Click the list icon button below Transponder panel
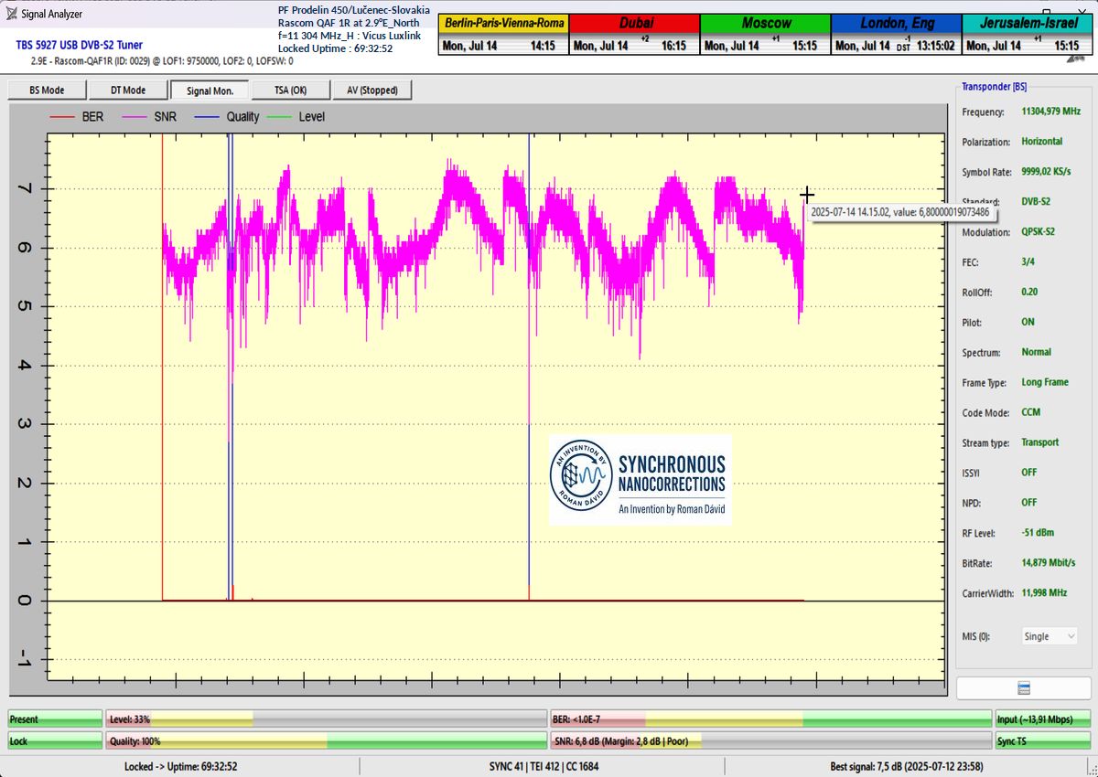The height and width of the screenshot is (777, 1098). 1024,688
